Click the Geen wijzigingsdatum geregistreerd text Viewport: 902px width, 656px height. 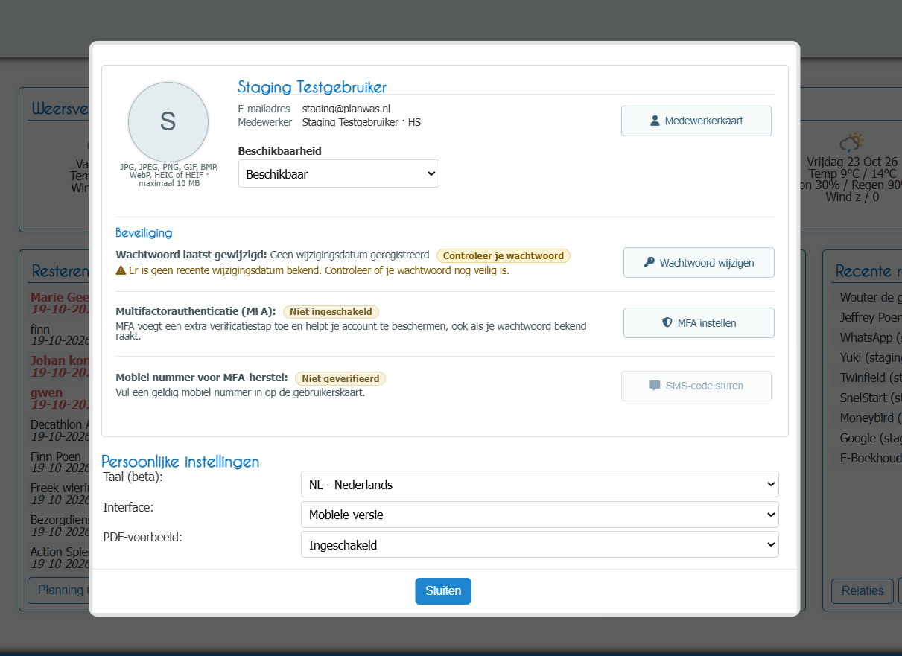coord(349,255)
